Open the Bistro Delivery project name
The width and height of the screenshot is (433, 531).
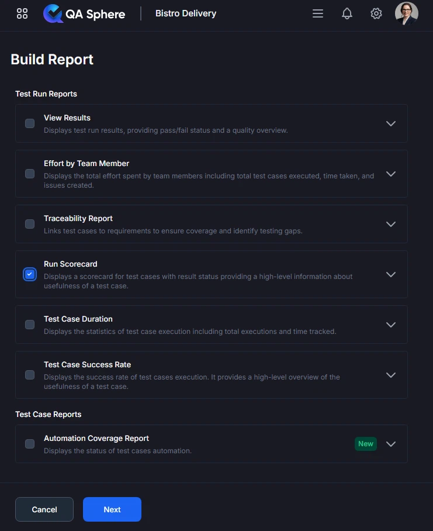click(x=185, y=13)
